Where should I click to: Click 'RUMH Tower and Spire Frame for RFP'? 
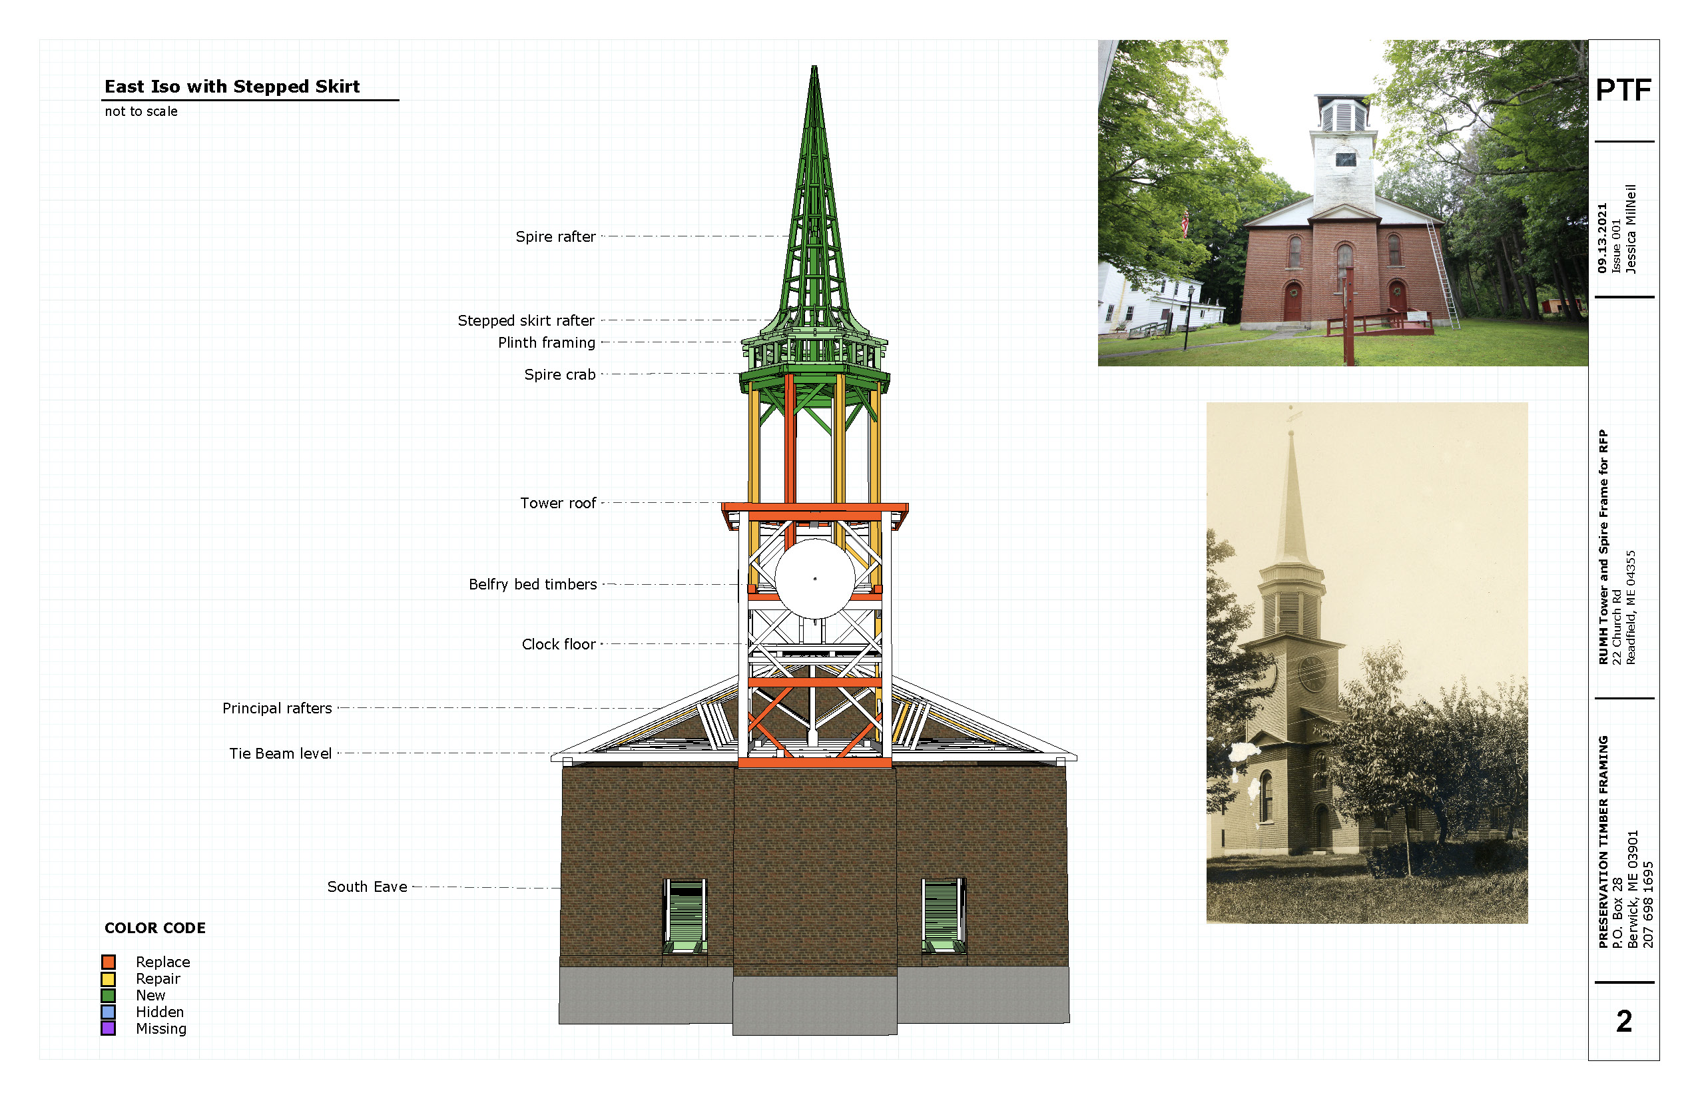pos(1603,548)
